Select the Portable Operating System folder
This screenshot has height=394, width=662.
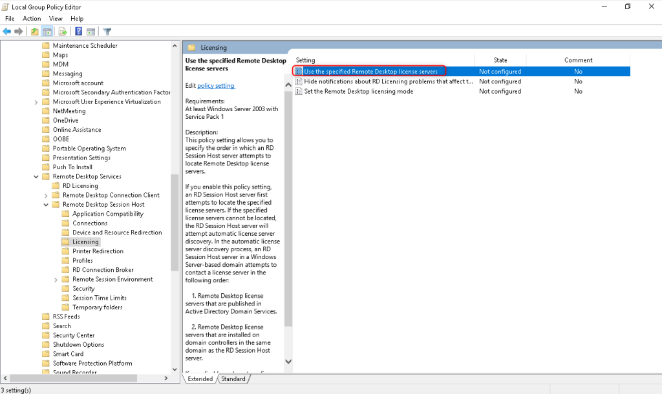tap(89, 149)
